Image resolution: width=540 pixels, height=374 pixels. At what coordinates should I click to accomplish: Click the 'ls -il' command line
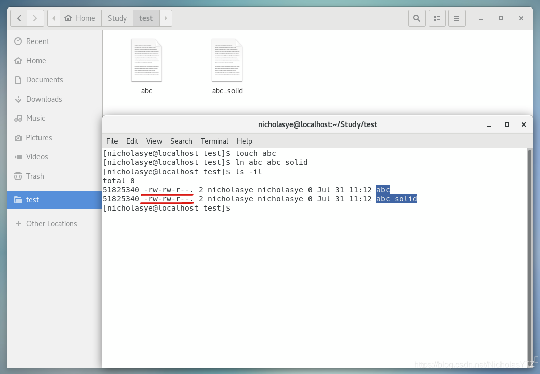[182, 172]
